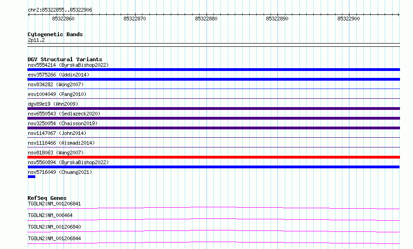Screen dimensions: 413x249
Task: Click the pink intron line of NM_001206840
Action: [213, 230]
